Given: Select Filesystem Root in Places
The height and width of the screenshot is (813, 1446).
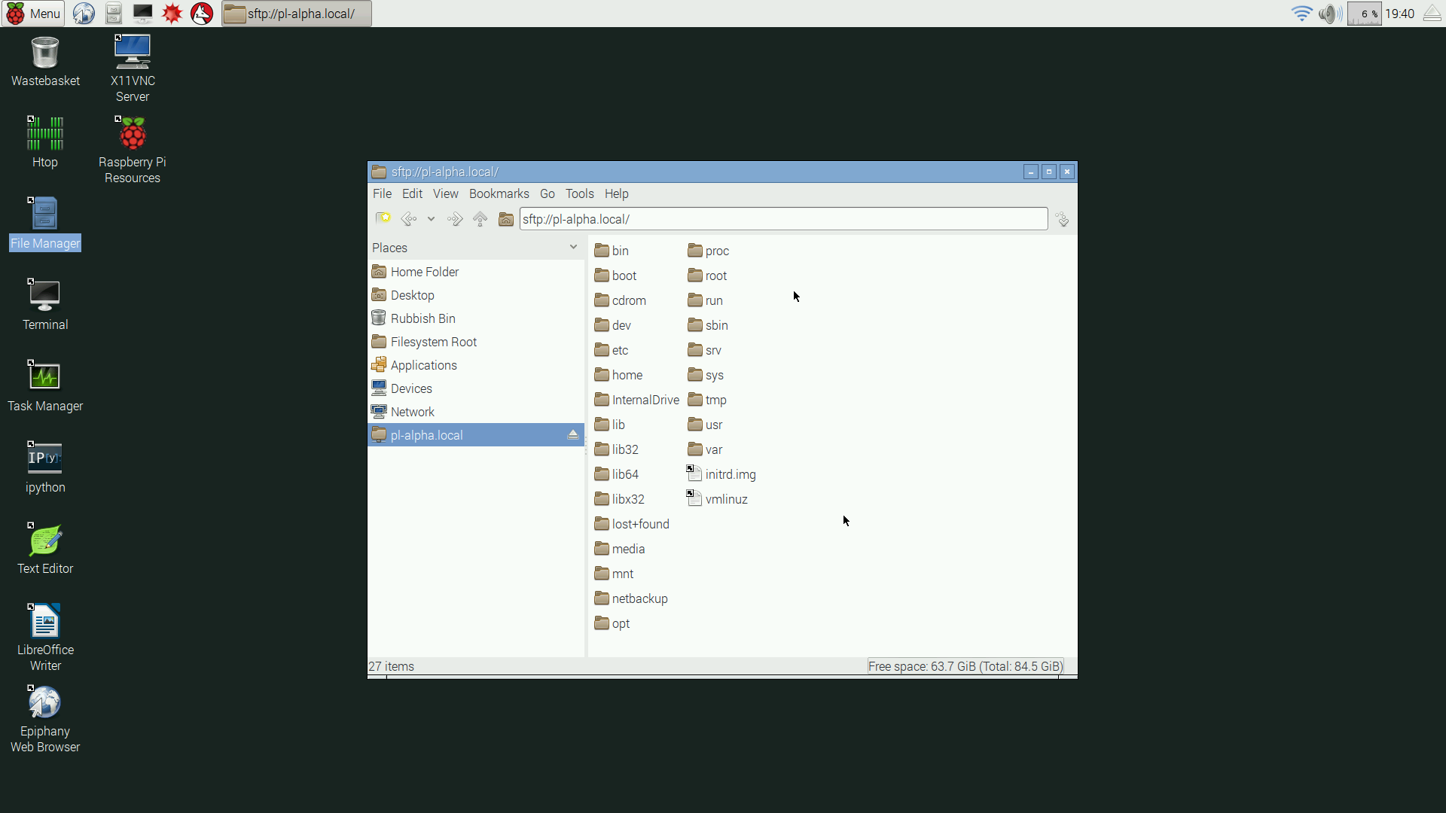Looking at the screenshot, I should [x=433, y=342].
